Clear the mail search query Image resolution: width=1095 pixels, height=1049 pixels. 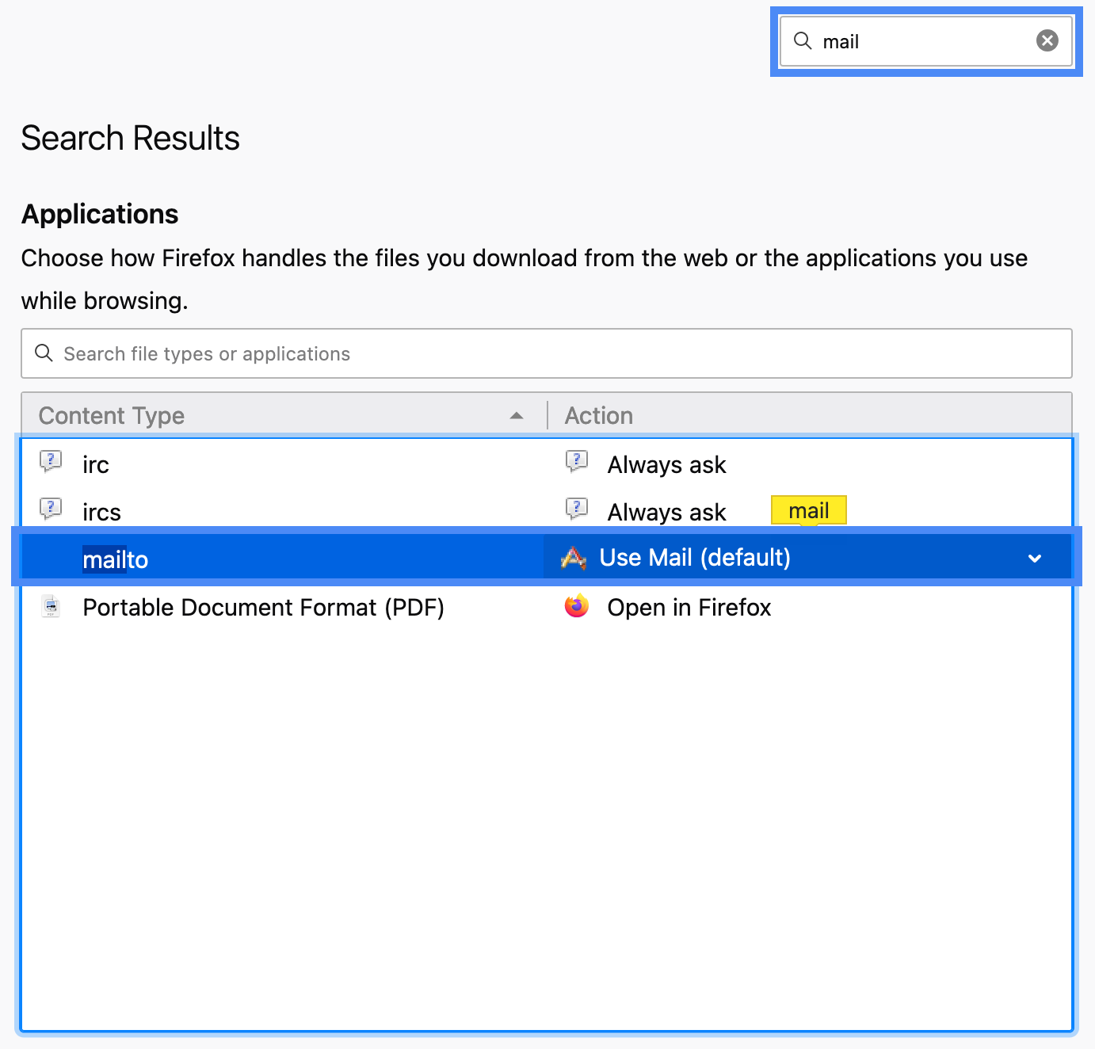pos(1047,40)
